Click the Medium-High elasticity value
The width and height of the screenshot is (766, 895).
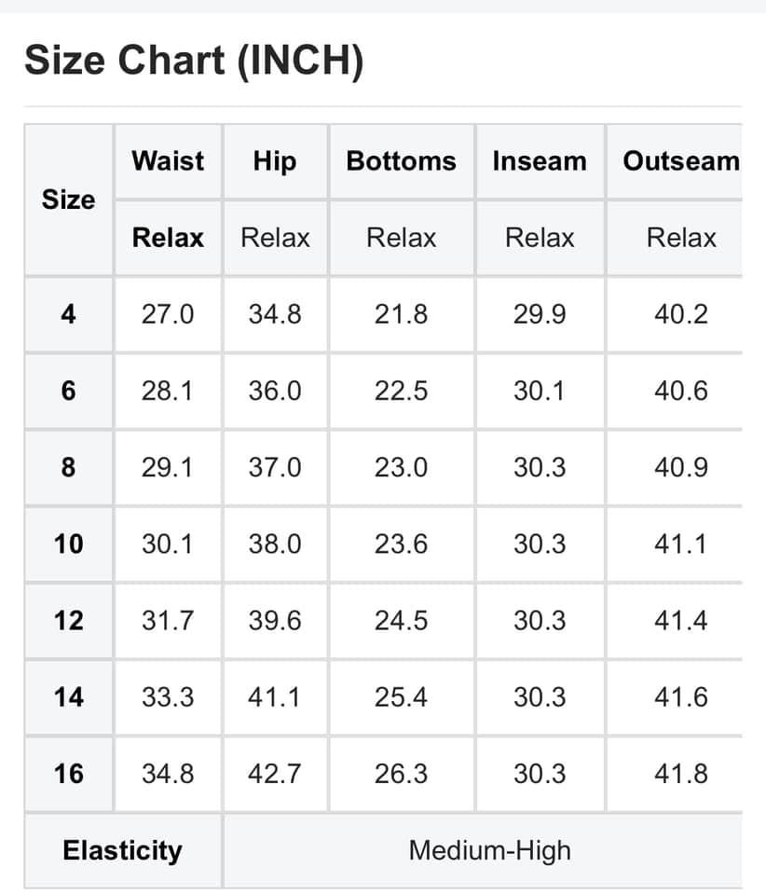489,850
